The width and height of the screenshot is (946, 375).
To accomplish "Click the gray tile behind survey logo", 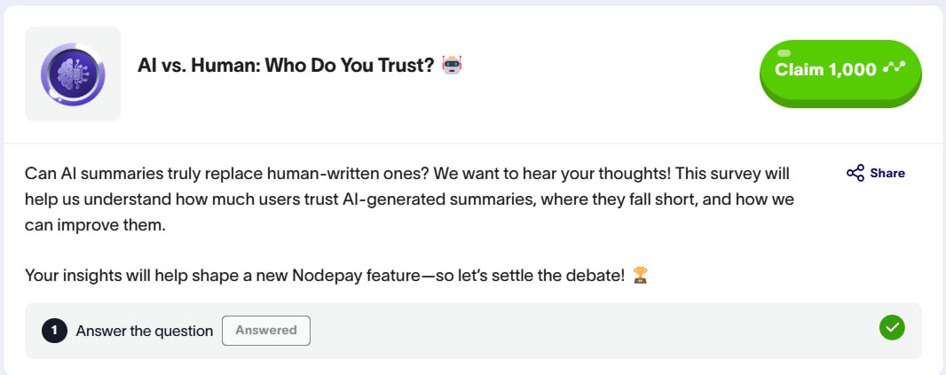I will click(73, 74).
